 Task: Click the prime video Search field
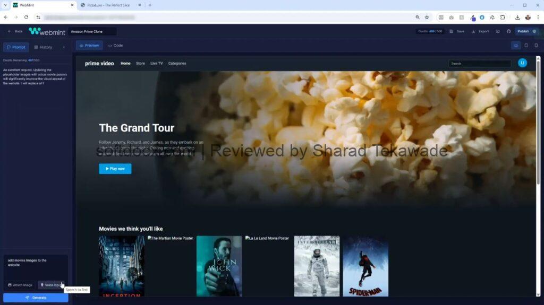click(x=479, y=64)
